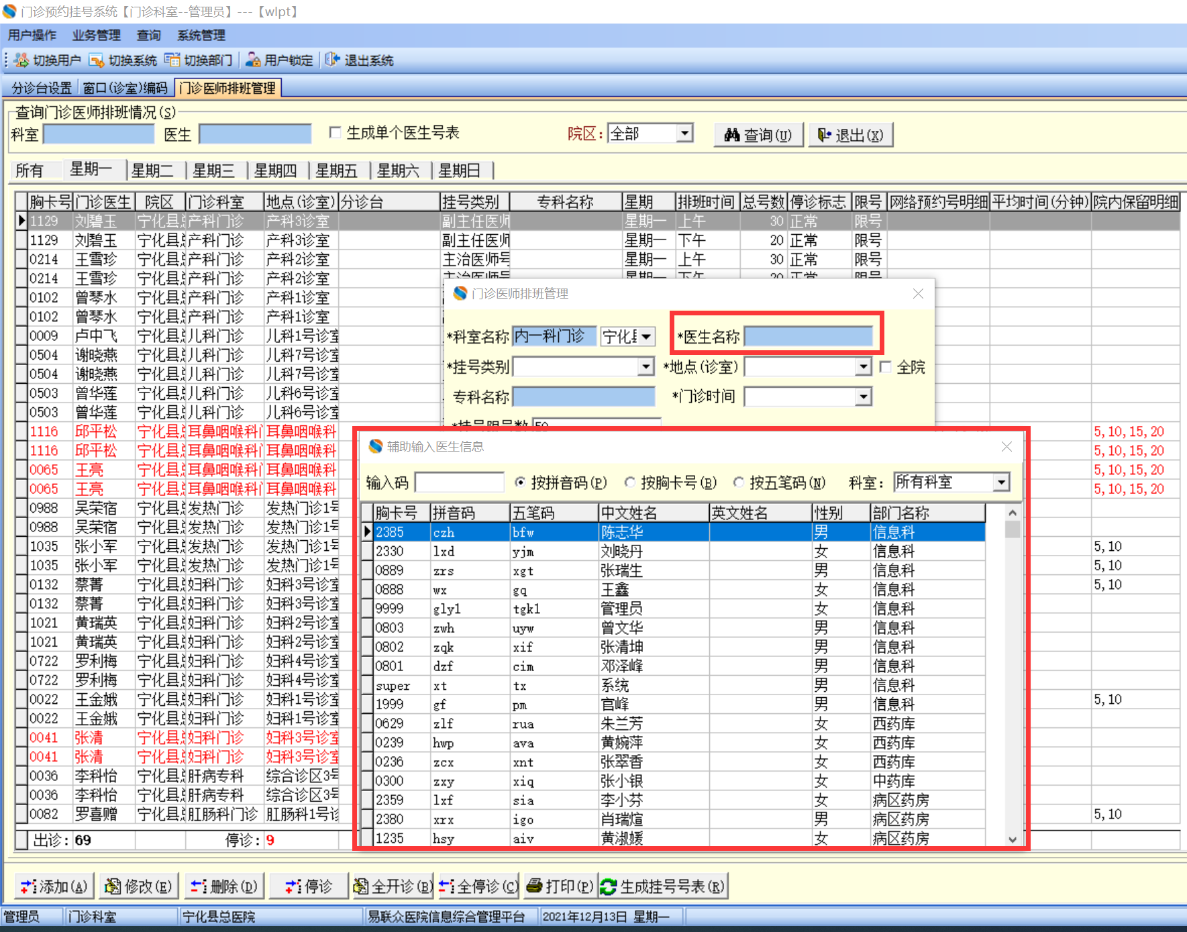Close the 门诊医师排班管理 dialog
Screen dimensions: 1187x932
click(x=918, y=293)
